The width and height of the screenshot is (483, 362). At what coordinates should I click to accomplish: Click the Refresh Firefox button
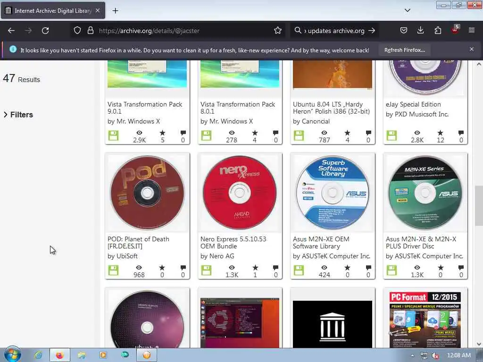pos(404,50)
